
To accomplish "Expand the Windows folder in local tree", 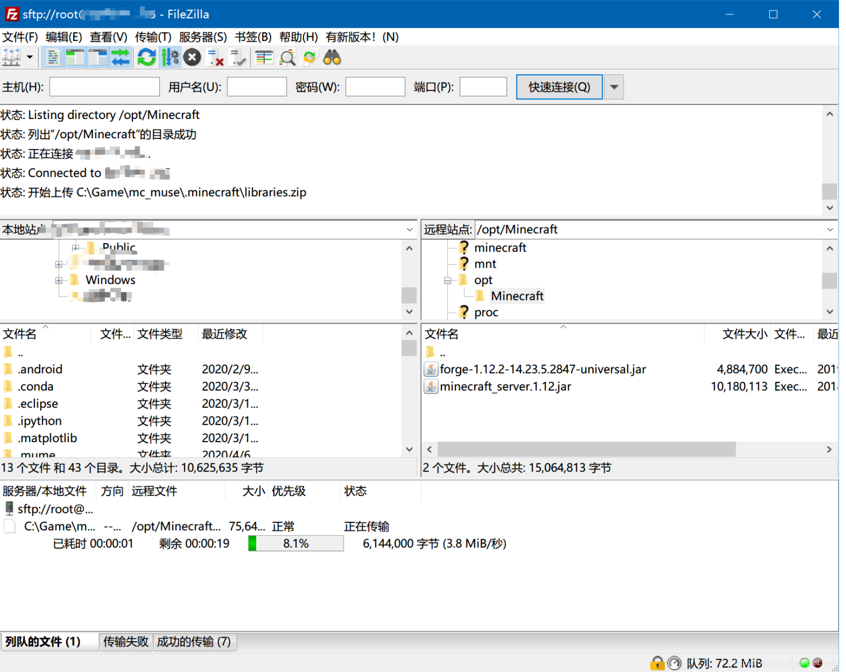I will point(59,281).
